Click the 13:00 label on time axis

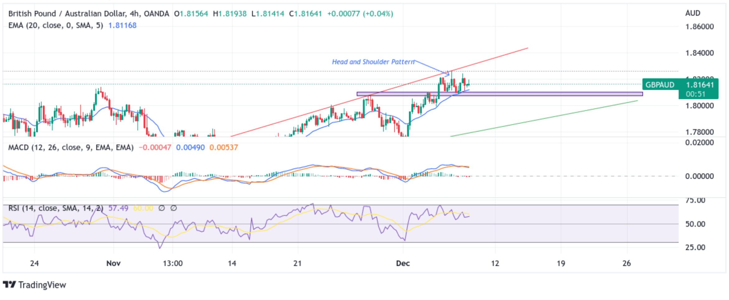pyautogui.click(x=173, y=263)
